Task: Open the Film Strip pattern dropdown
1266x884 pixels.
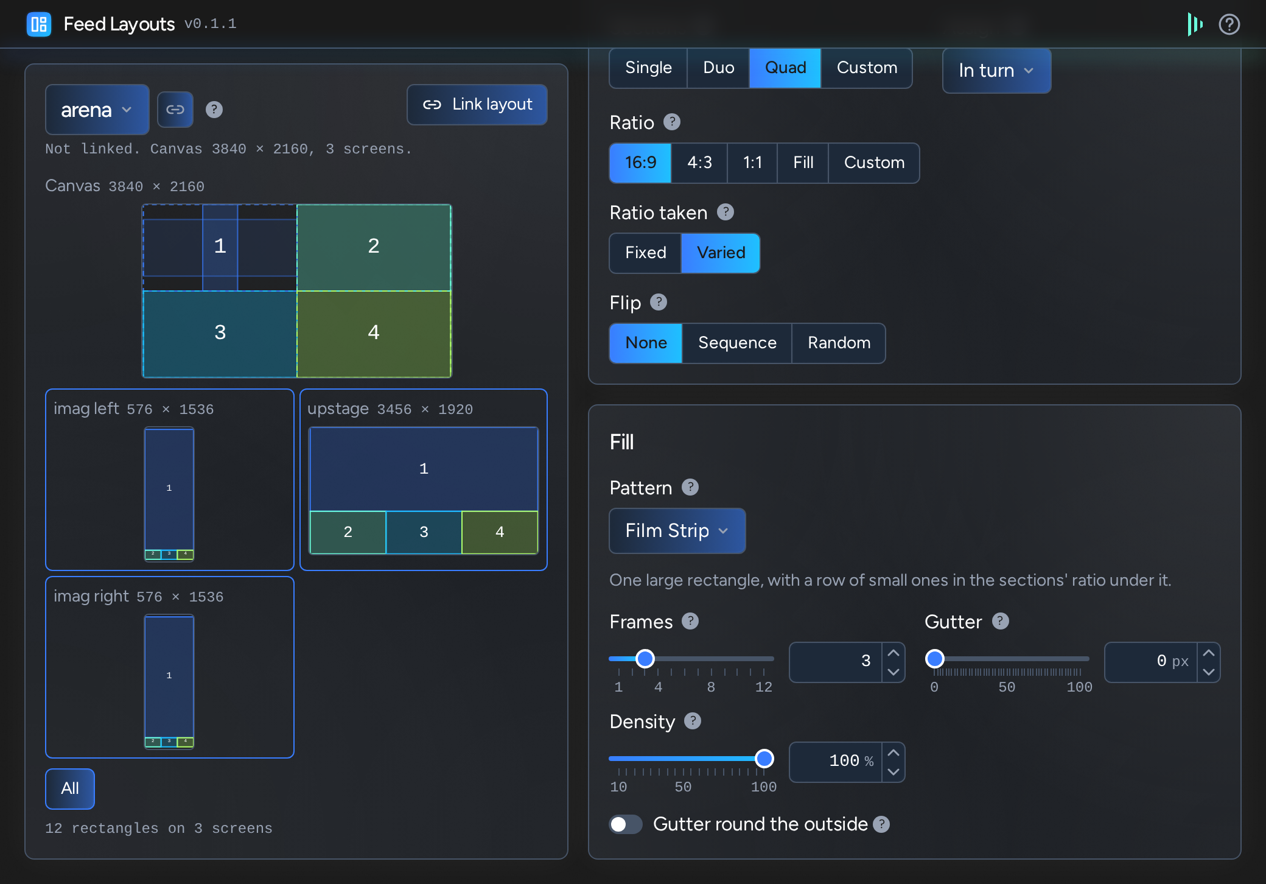Action: [x=677, y=531]
